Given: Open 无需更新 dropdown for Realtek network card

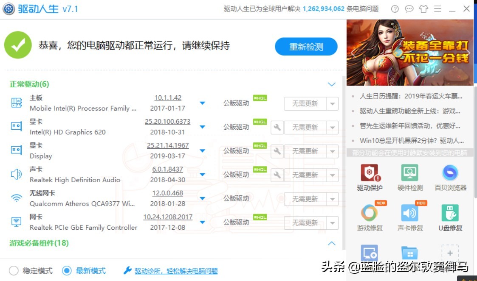Looking at the screenshot, I should pos(332,223).
